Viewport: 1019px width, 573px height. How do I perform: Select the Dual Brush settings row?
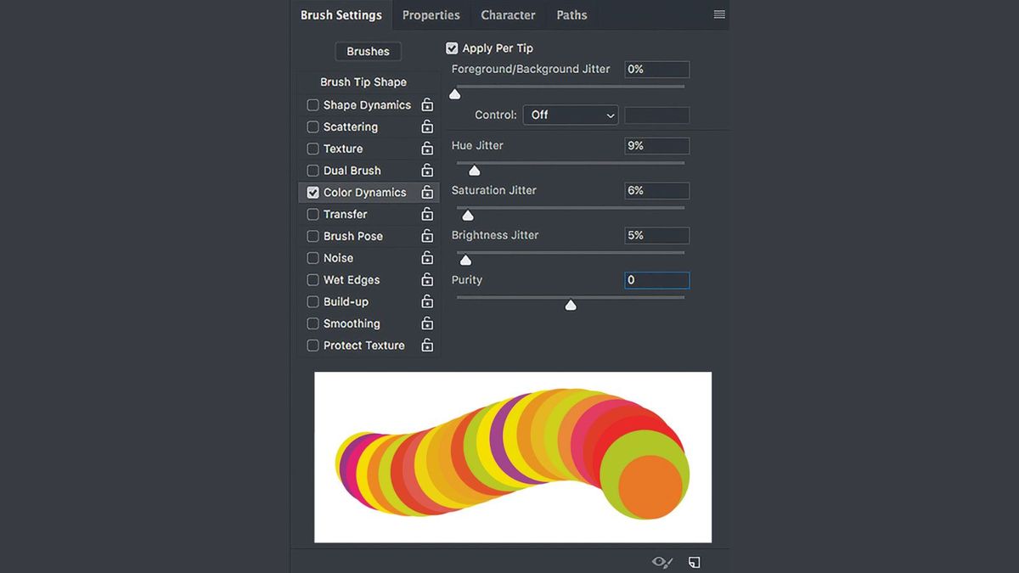pyautogui.click(x=352, y=170)
